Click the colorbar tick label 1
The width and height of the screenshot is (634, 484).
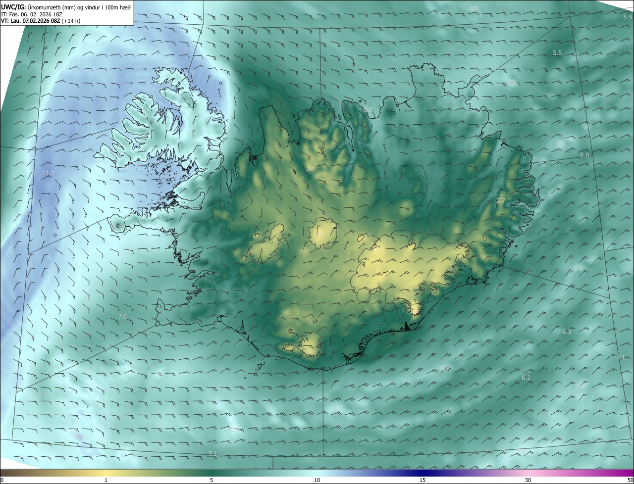pos(106,481)
